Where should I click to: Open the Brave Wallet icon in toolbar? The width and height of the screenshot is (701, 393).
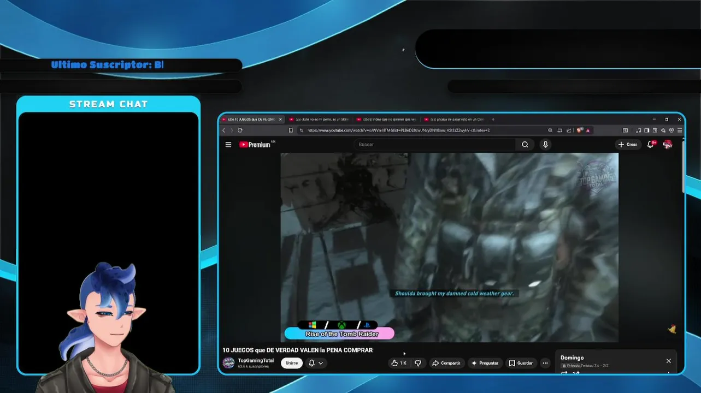coord(655,130)
